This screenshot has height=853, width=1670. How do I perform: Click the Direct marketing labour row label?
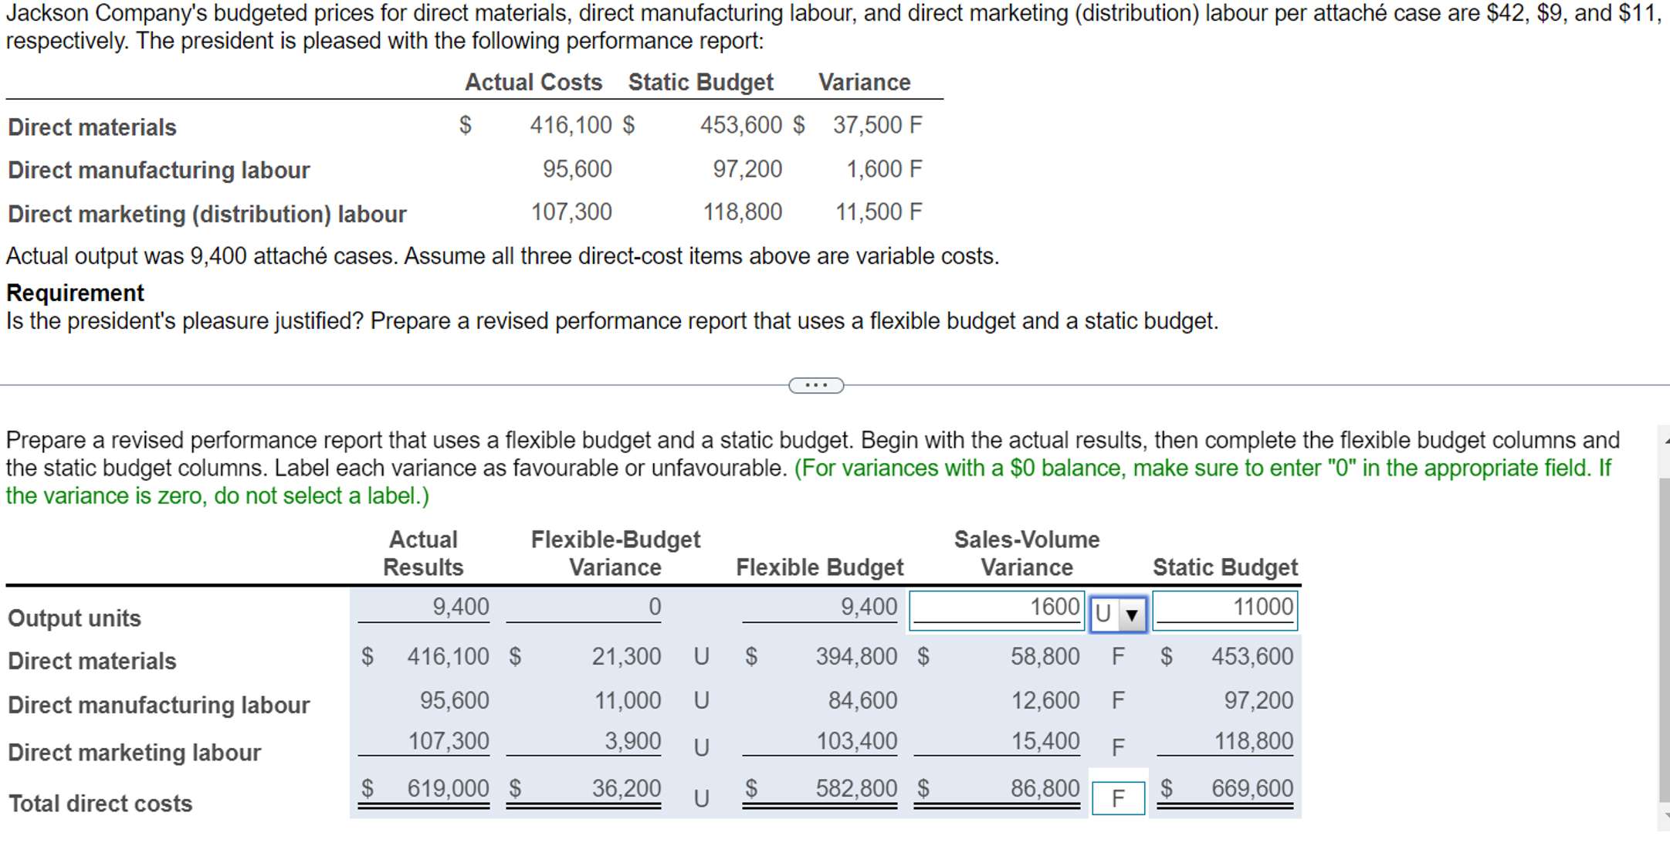point(134,753)
